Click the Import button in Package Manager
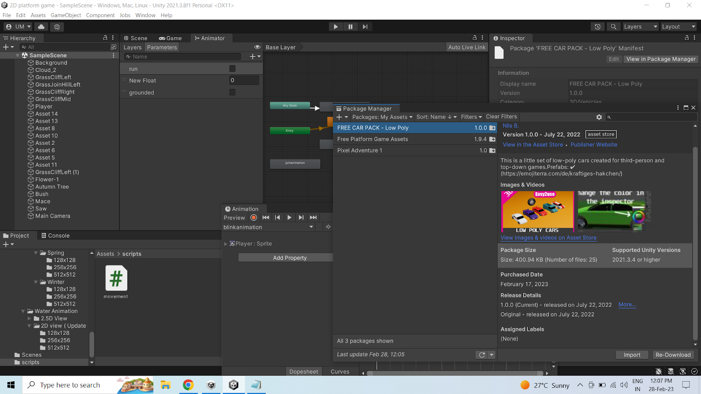The image size is (701, 394). point(632,355)
